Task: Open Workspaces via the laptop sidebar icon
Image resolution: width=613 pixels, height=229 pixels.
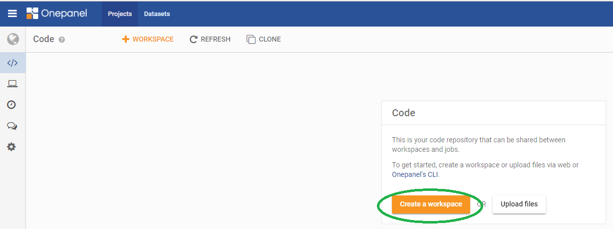Action: 13,84
